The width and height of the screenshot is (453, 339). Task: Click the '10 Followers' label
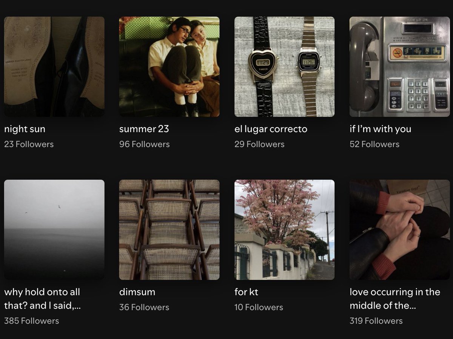(x=259, y=307)
